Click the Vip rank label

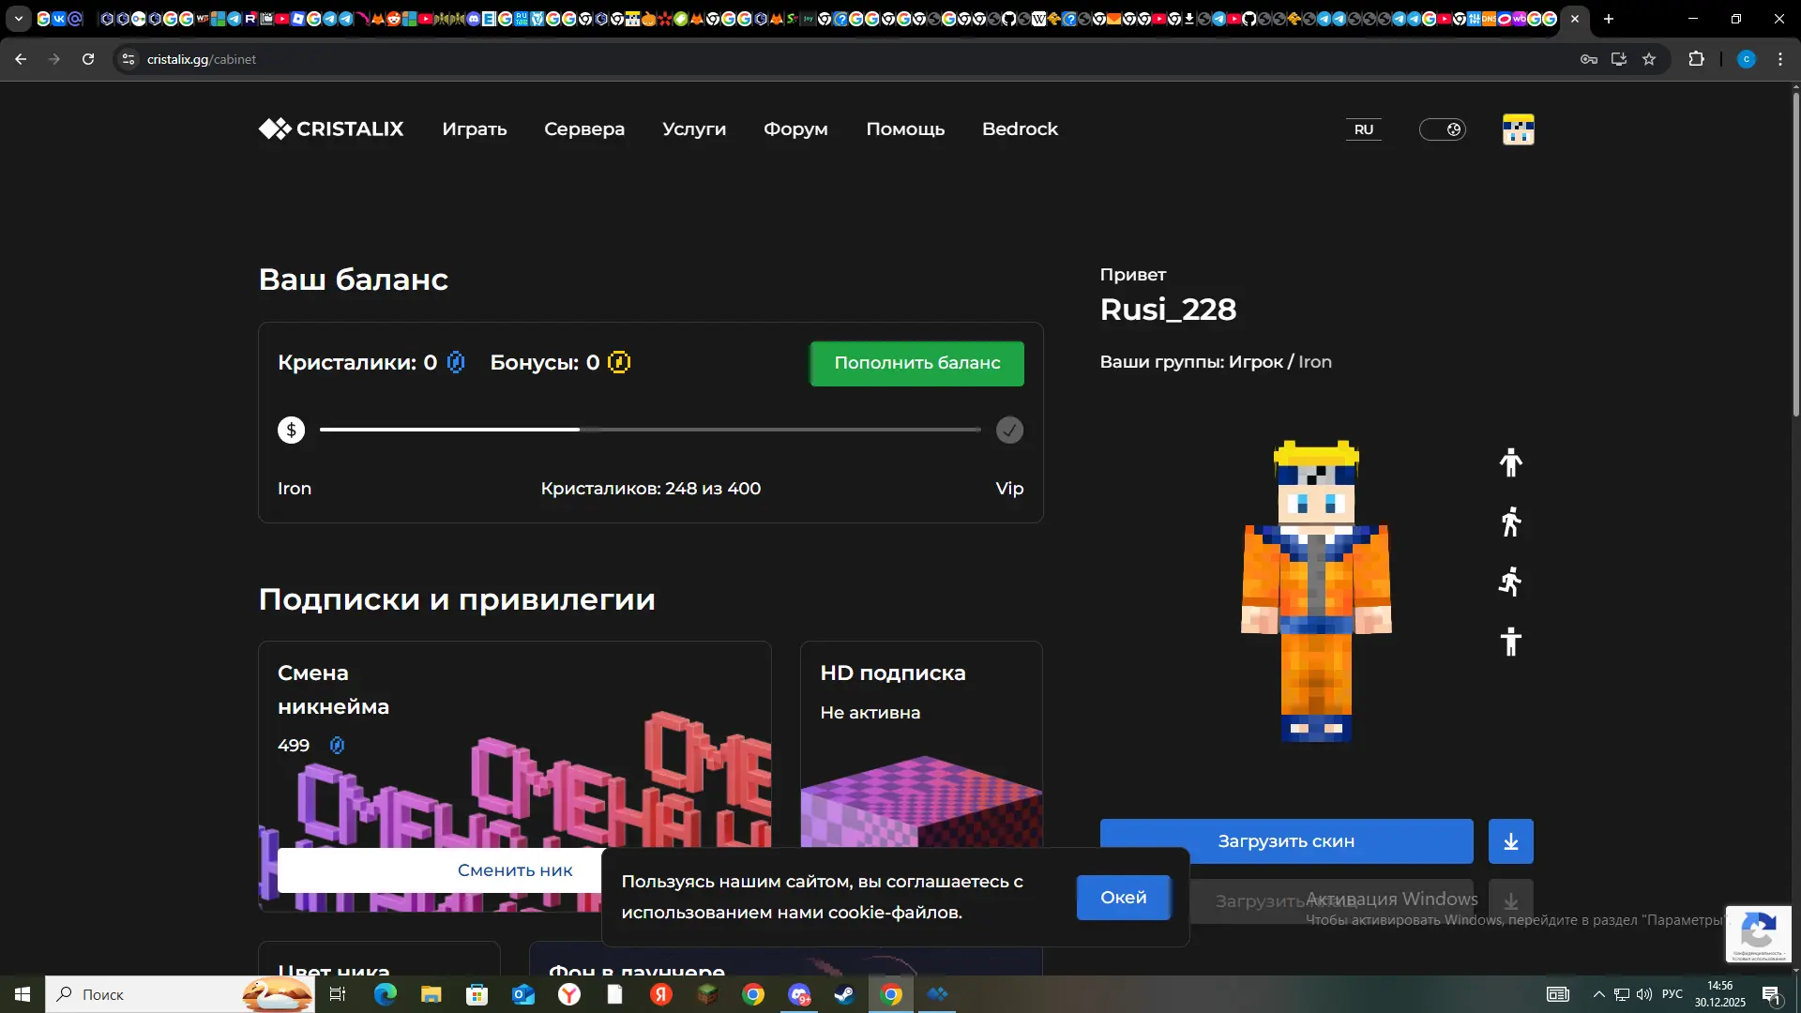point(1009,489)
